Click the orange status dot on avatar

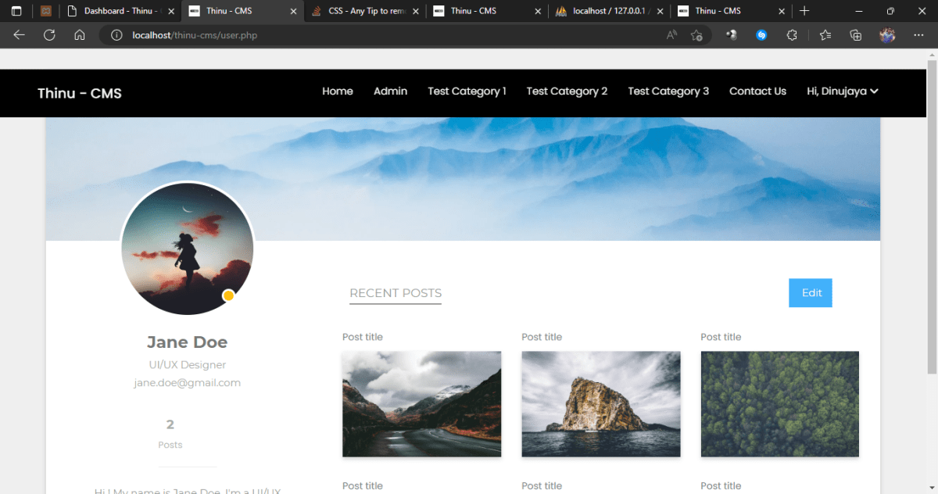(229, 295)
